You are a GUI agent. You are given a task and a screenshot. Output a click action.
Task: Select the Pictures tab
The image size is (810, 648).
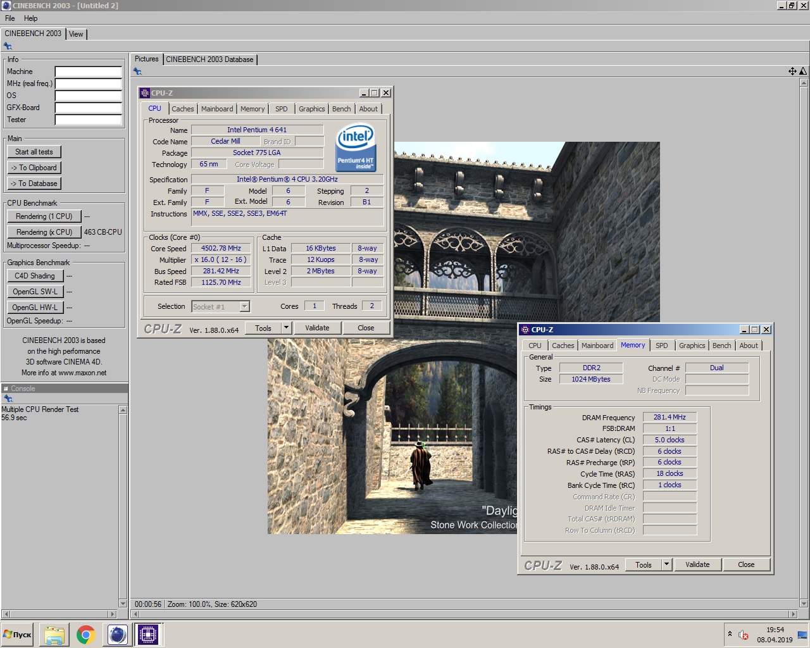tap(147, 59)
